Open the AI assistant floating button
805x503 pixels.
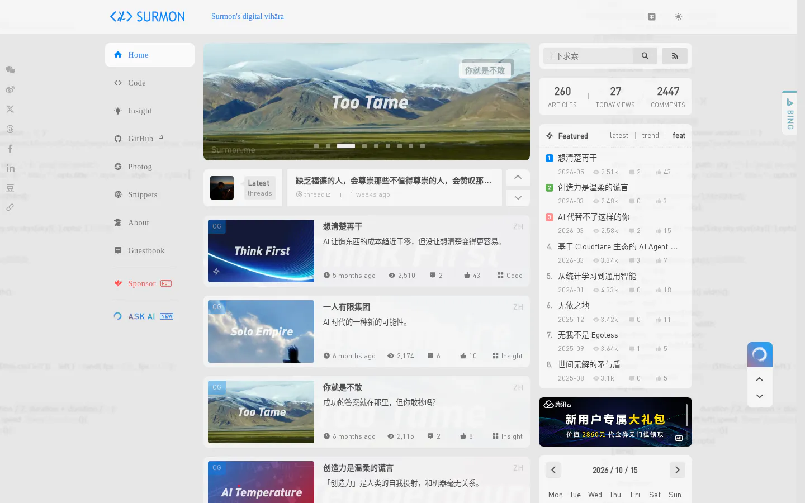click(760, 354)
